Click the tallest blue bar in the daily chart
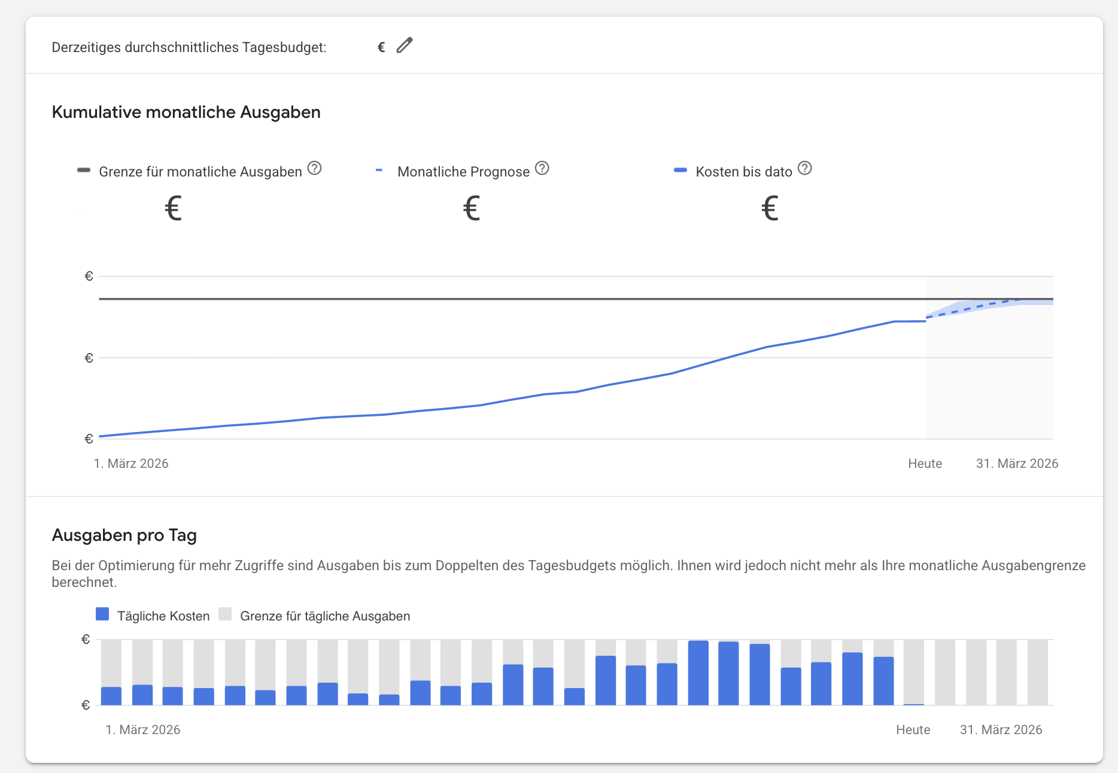 pos(698,673)
